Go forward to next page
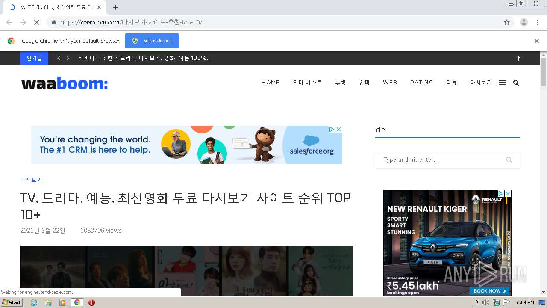547x308 pixels. point(23,22)
